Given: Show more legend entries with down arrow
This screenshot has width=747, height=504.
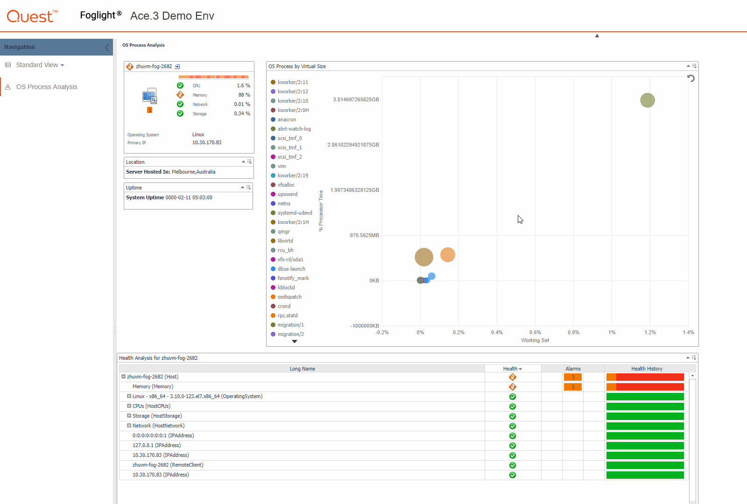Looking at the screenshot, I should (x=295, y=342).
